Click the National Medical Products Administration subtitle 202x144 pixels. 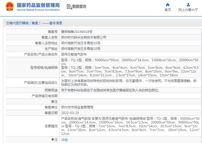(x=38, y=10)
